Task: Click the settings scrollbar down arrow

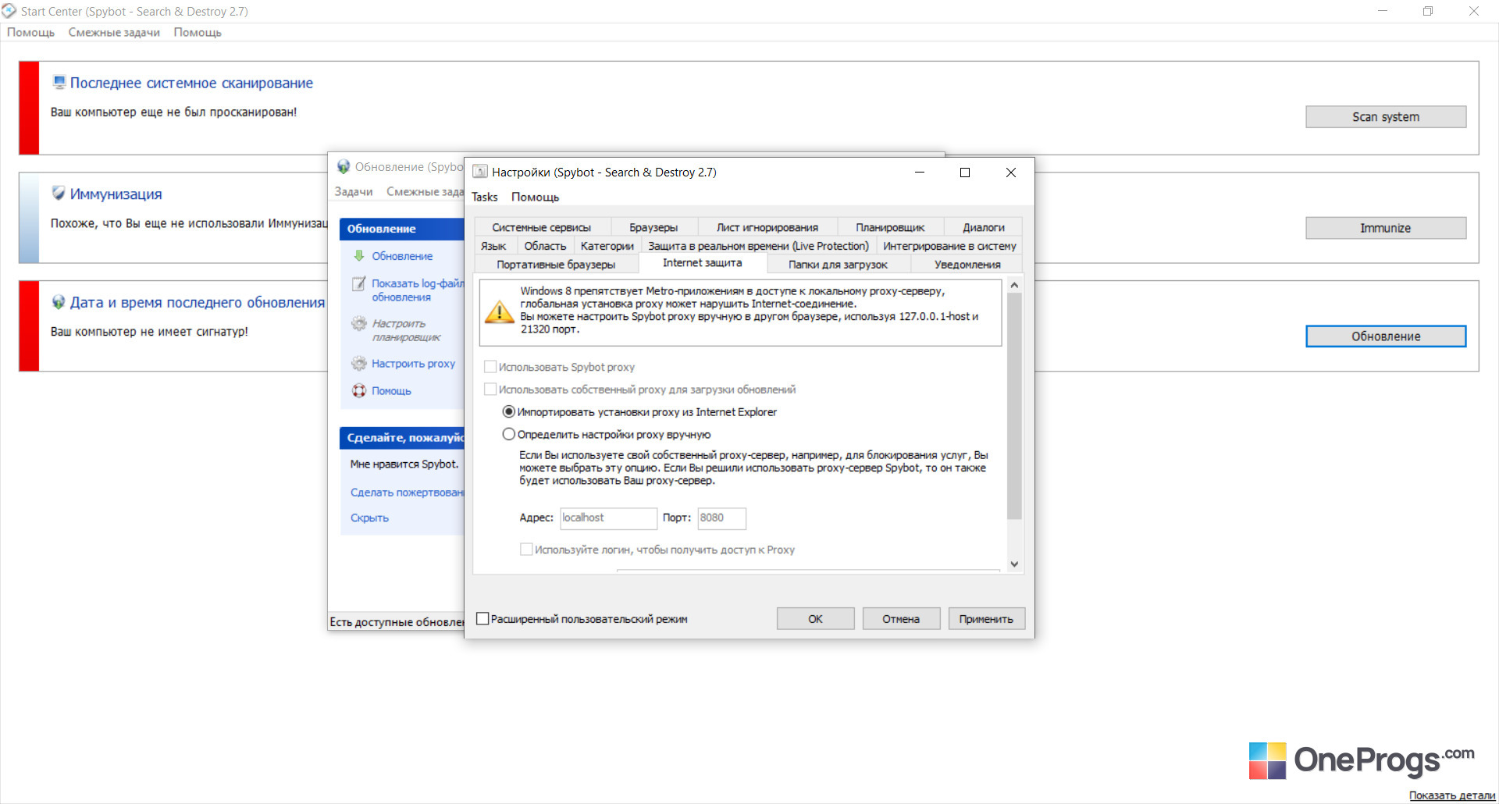Action: tap(1014, 564)
